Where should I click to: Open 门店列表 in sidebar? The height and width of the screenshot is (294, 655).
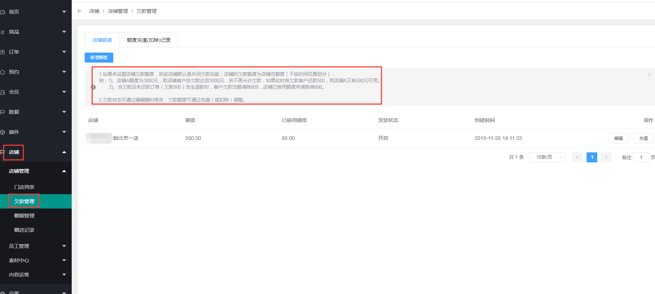(x=24, y=187)
